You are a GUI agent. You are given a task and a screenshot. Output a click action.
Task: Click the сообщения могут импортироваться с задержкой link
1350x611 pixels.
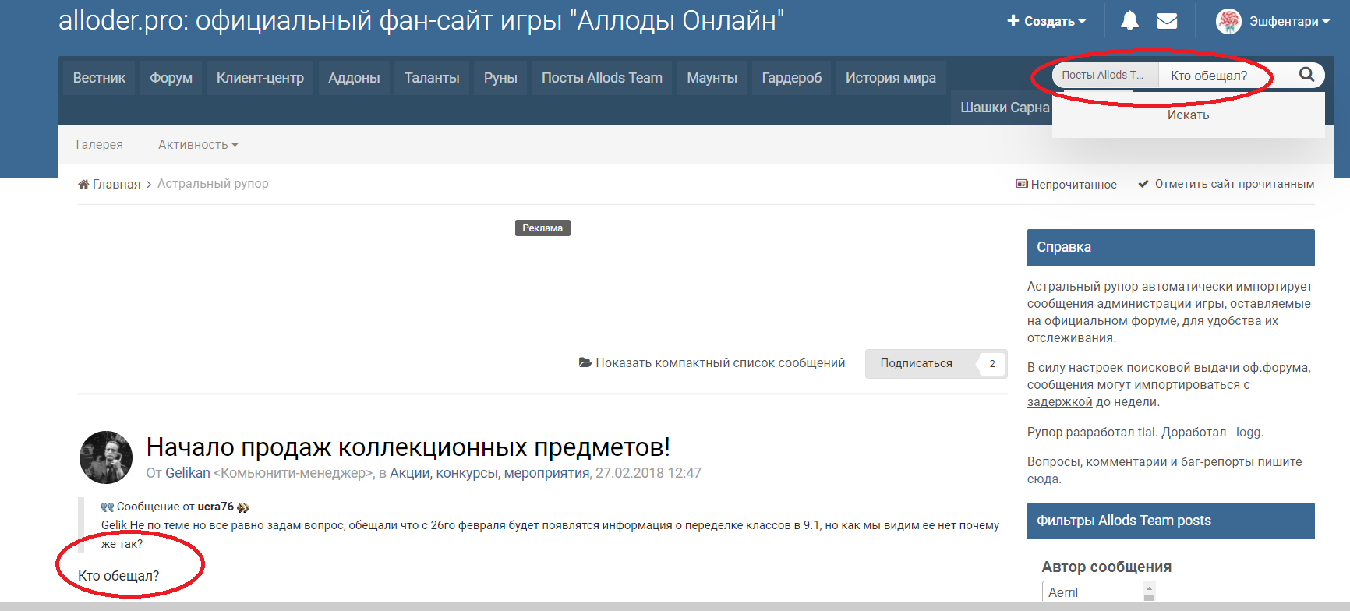(x=1138, y=394)
